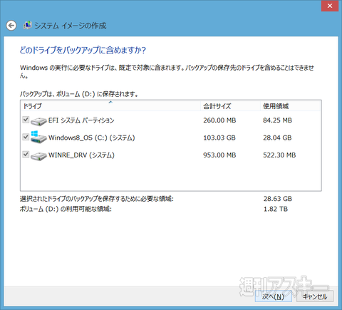
Task: Go back with the arrow button
Action: (11, 26)
